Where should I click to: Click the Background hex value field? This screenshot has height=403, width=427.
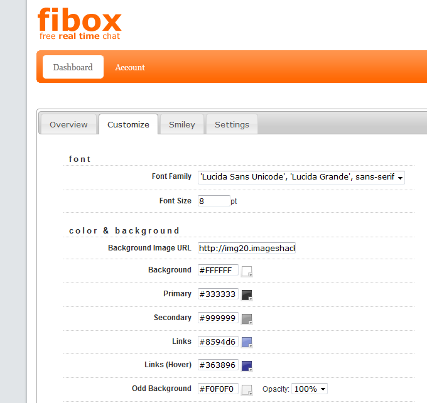coord(218,270)
